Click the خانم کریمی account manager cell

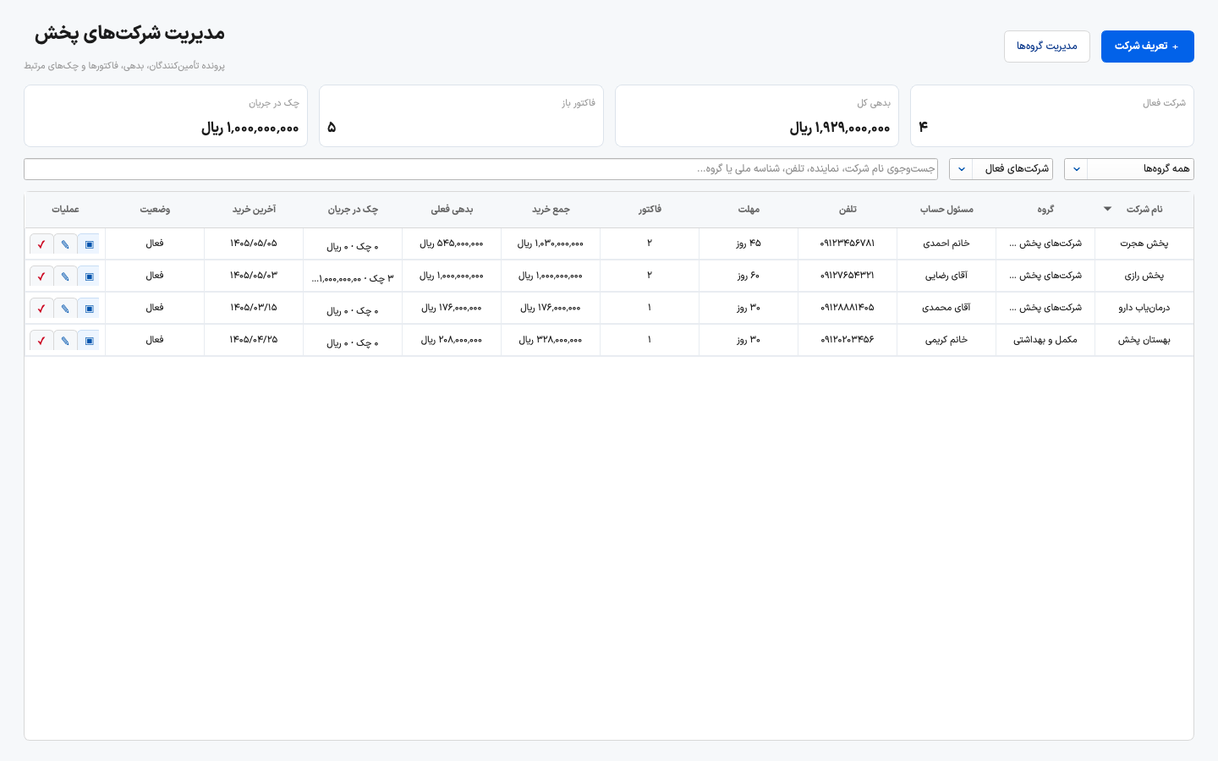tap(946, 340)
